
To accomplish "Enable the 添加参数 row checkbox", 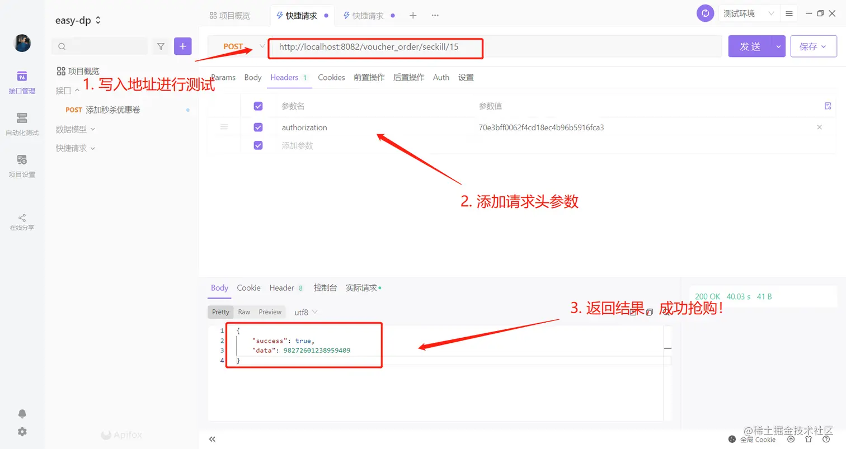I will pyautogui.click(x=258, y=145).
